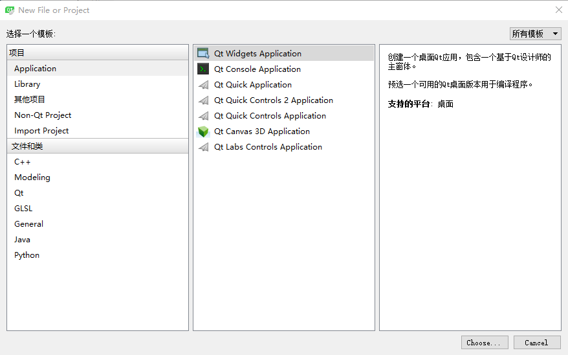Select the GLSL files category
568x355 pixels.
[98, 209]
